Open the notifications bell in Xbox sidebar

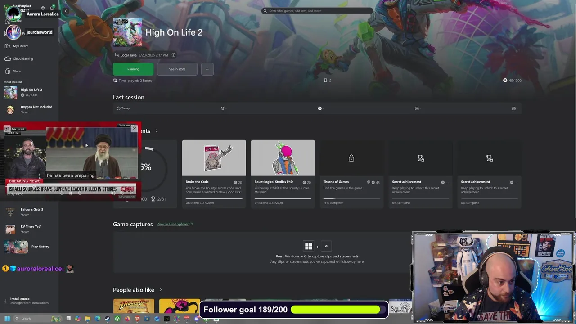[x=52, y=8]
